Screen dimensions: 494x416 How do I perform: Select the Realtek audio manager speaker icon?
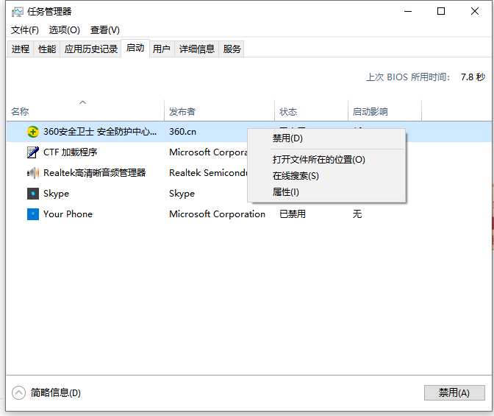33,173
